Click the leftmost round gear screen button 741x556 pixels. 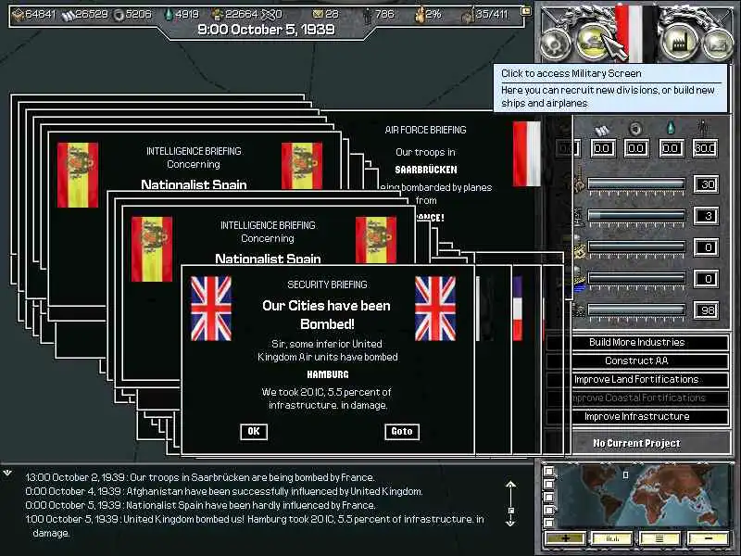(x=556, y=44)
